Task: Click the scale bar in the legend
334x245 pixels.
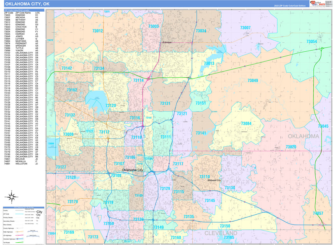Action: tap(33, 231)
